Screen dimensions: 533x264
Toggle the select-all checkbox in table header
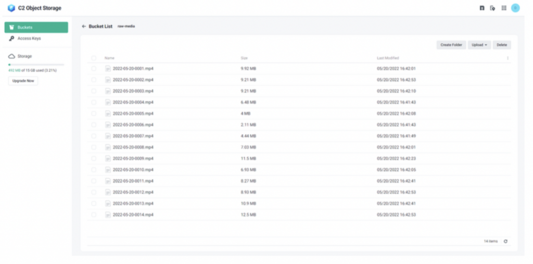tap(94, 58)
